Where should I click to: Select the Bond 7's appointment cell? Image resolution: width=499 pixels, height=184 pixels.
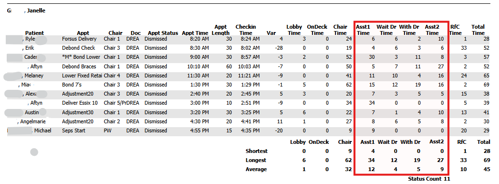click(x=71, y=85)
